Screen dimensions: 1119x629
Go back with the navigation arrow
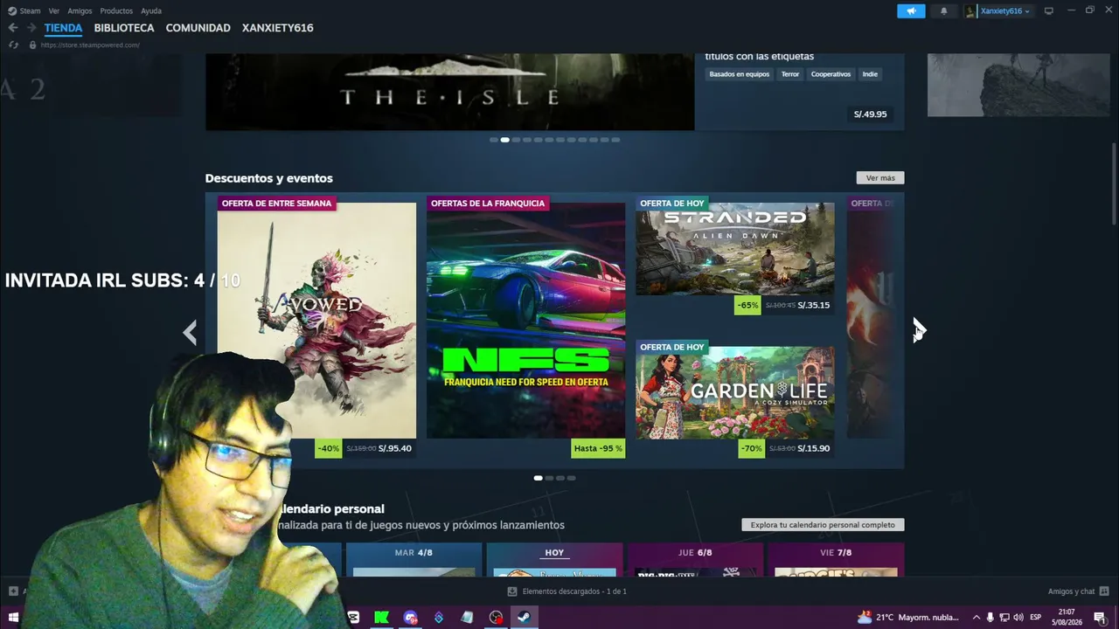(x=12, y=28)
